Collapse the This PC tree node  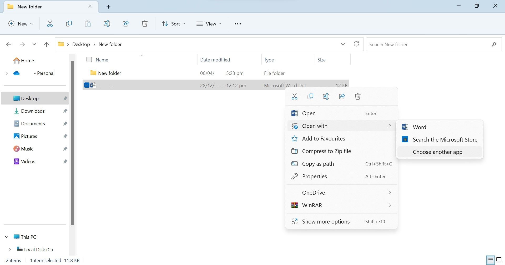click(x=7, y=237)
